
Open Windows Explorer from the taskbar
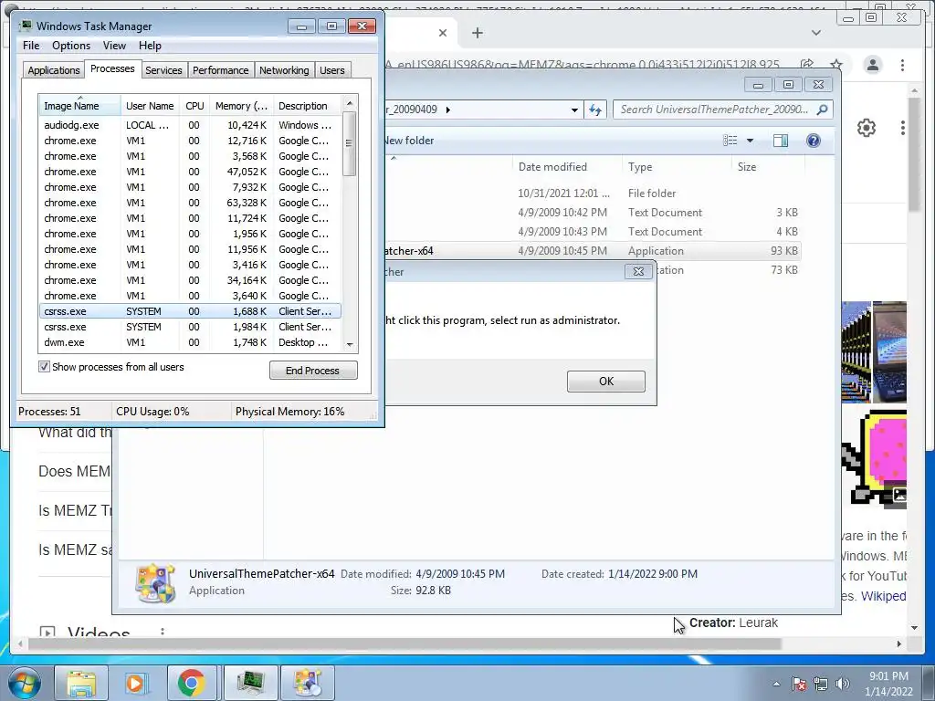(81, 683)
